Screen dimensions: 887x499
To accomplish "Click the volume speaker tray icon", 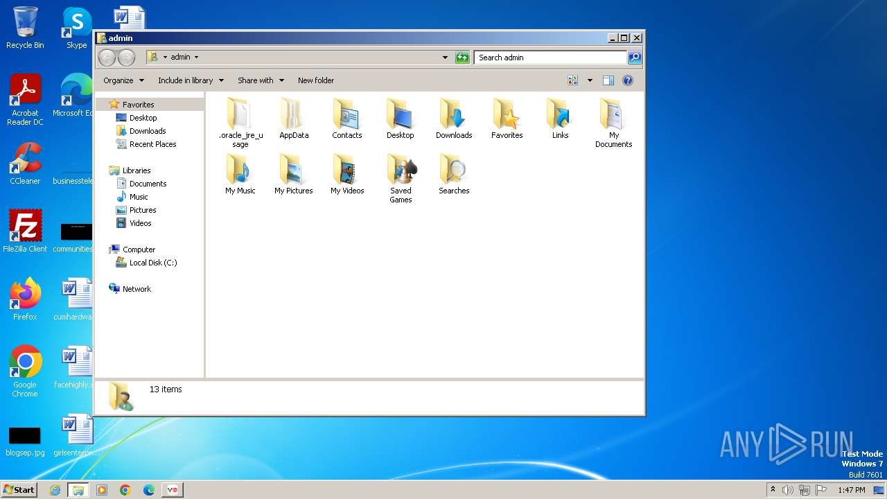I will (788, 490).
